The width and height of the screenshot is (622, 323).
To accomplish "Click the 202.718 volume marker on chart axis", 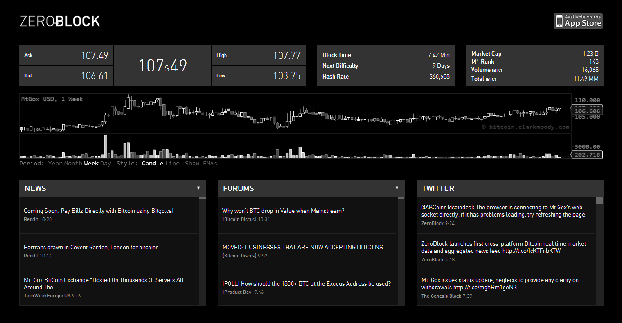I will pyautogui.click(x=586, y=155).
